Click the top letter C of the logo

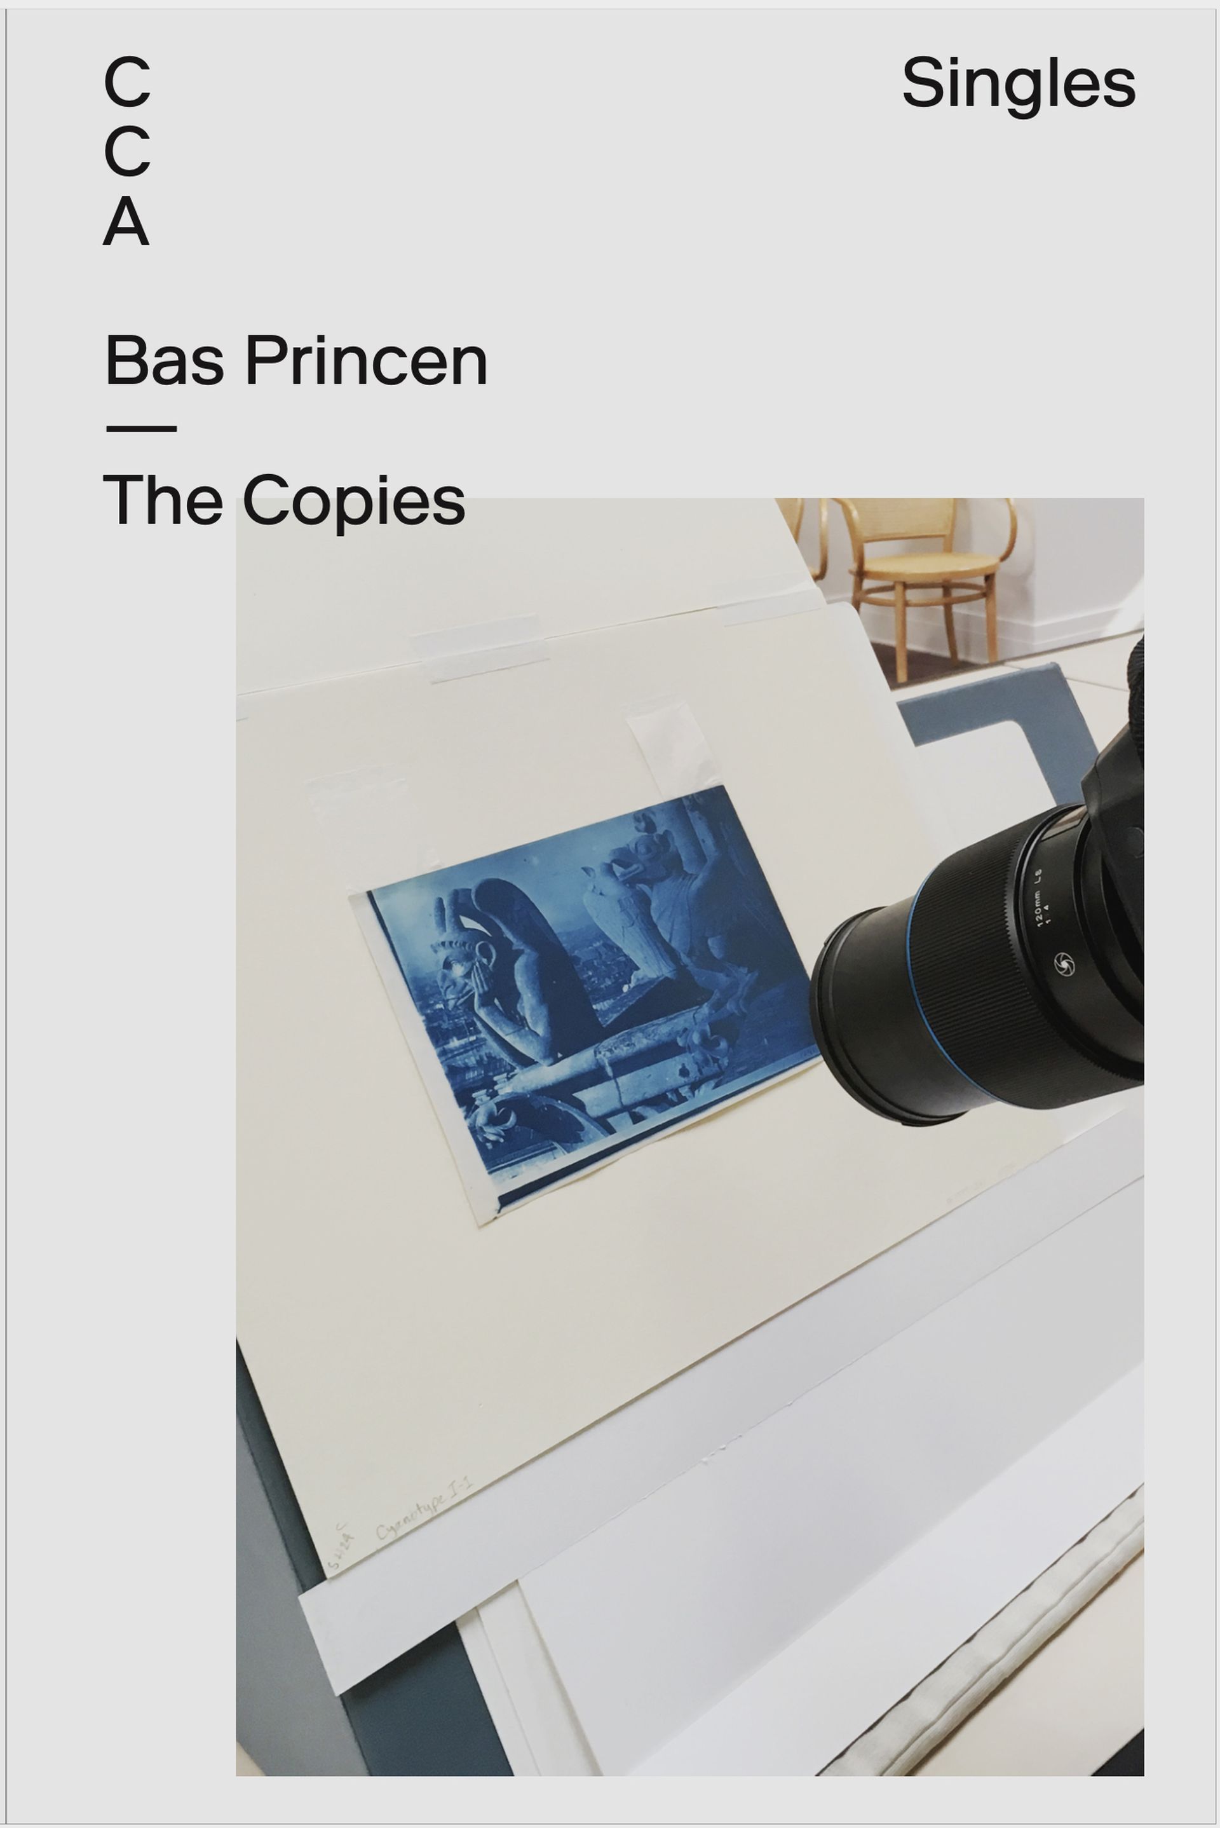tap(127, 82)
